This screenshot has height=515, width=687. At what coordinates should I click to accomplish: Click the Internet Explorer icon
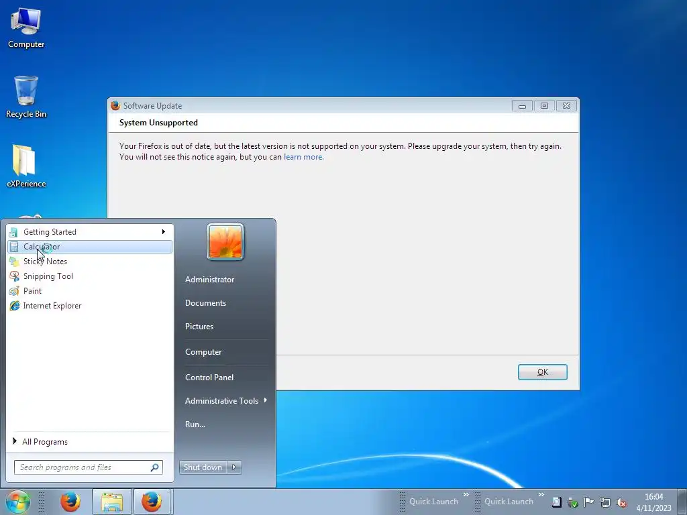14,306
